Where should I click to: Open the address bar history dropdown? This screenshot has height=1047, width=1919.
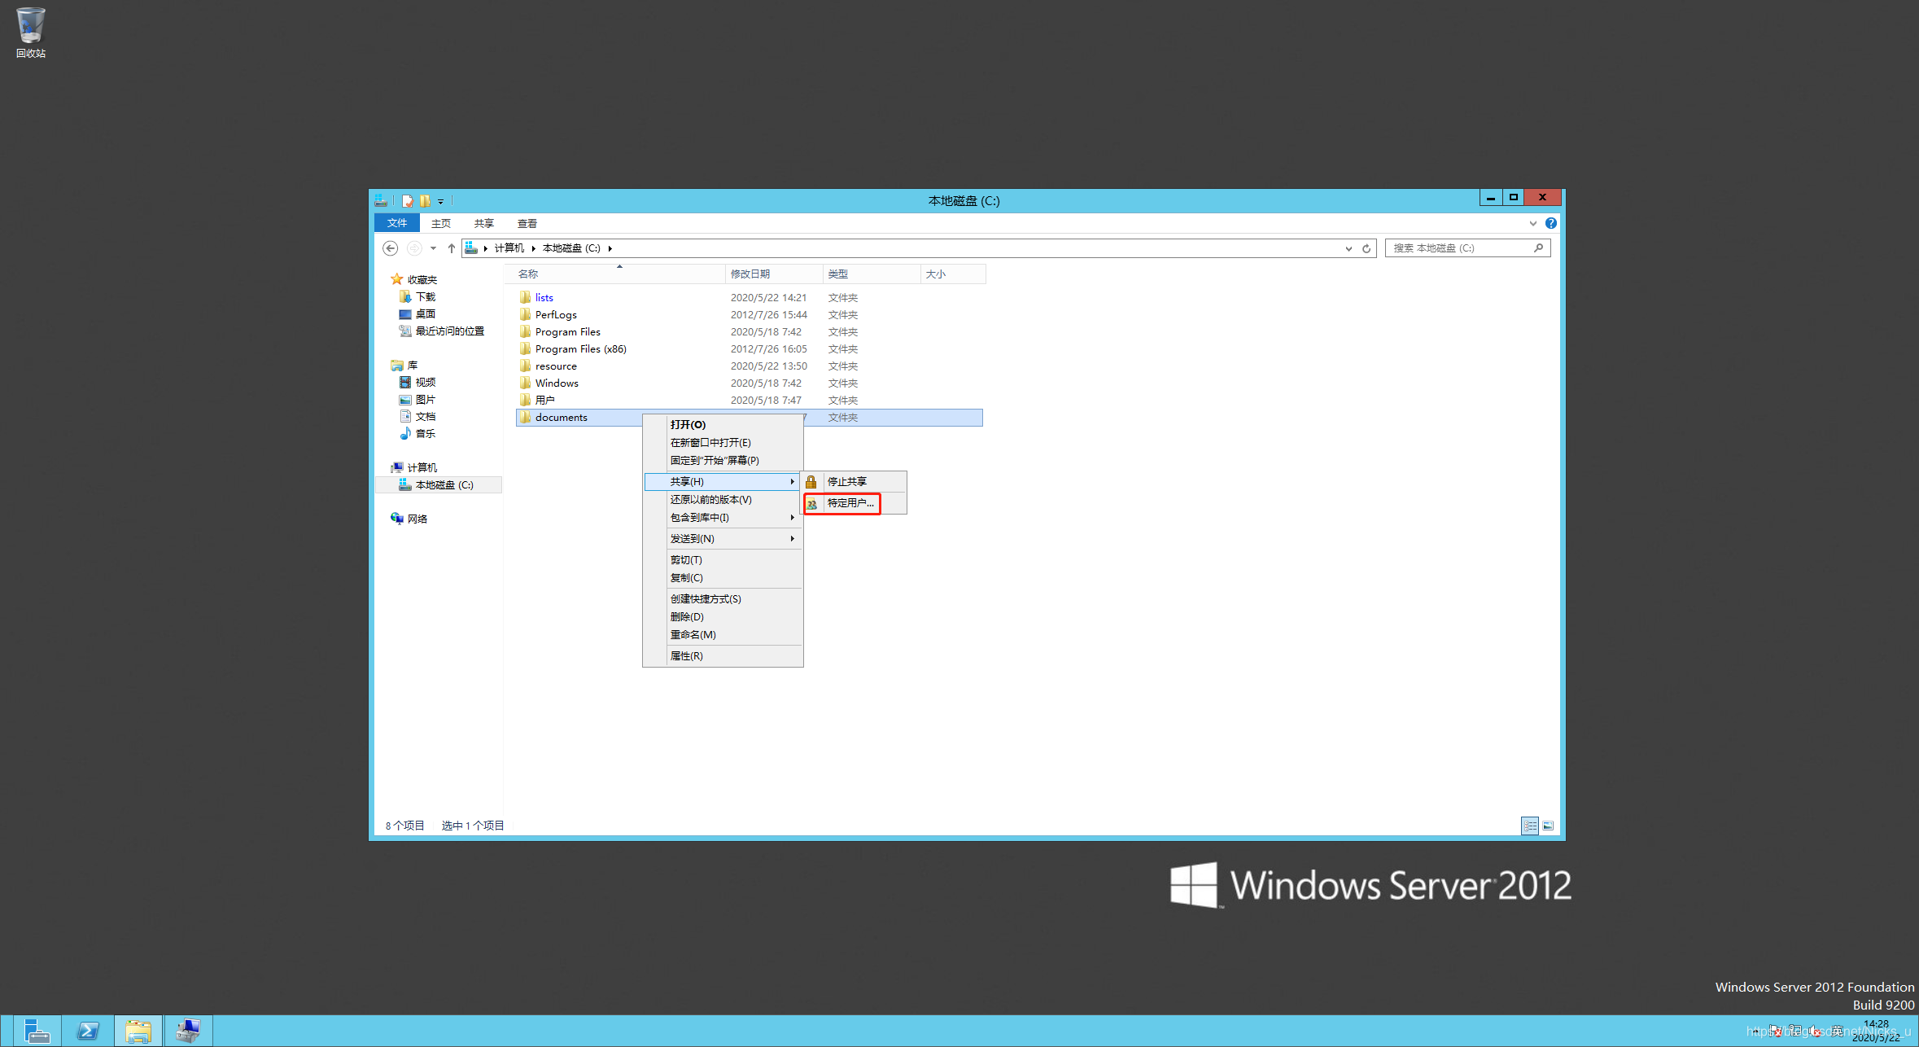coord(1349,248)
